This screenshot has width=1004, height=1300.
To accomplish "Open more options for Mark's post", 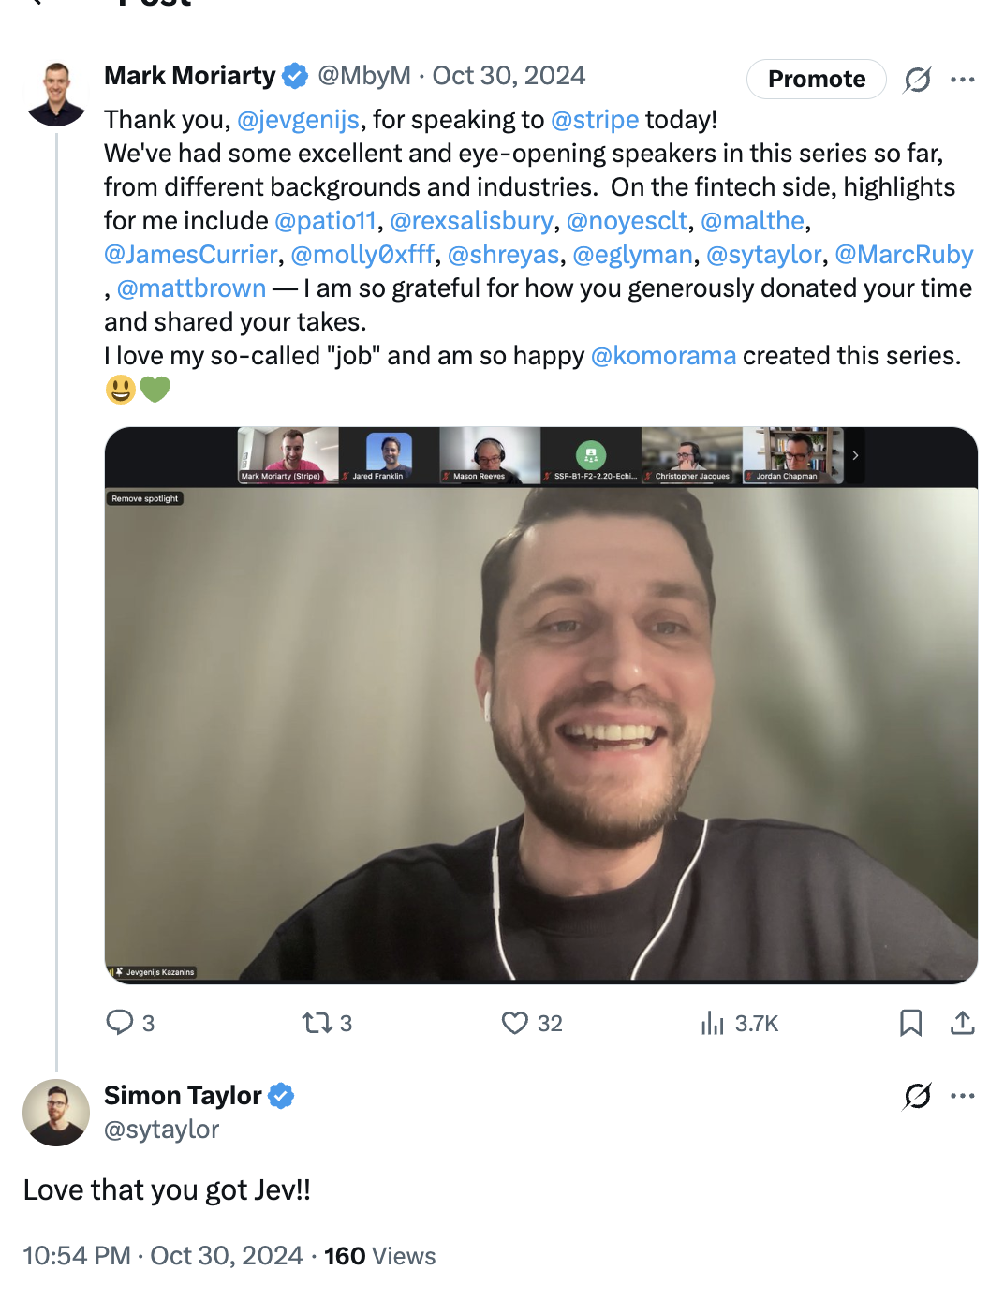I will click(962, 80).
